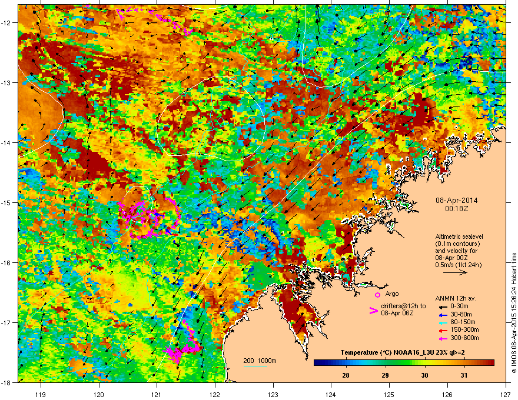Viewport: 518px width, 400px height.
Task: Click the '150-300m' depth label
Action: 464,329
